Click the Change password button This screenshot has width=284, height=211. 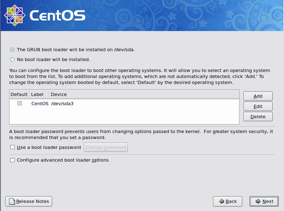105,147
